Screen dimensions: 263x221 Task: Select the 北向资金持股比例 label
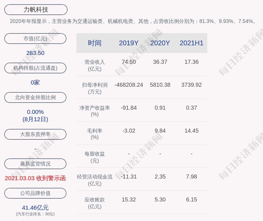(35, 97)
